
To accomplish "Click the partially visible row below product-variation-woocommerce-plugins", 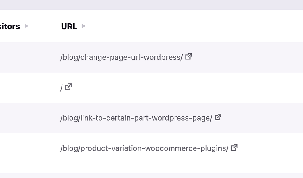I will click(151, 175).
